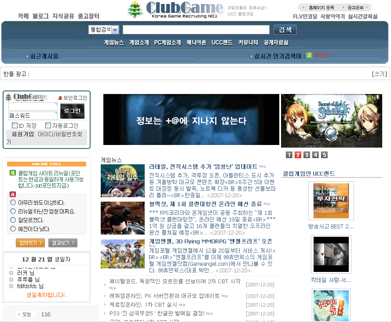Open the 게임소개 menu
This screenshot has width=391, height=322.
139,43
